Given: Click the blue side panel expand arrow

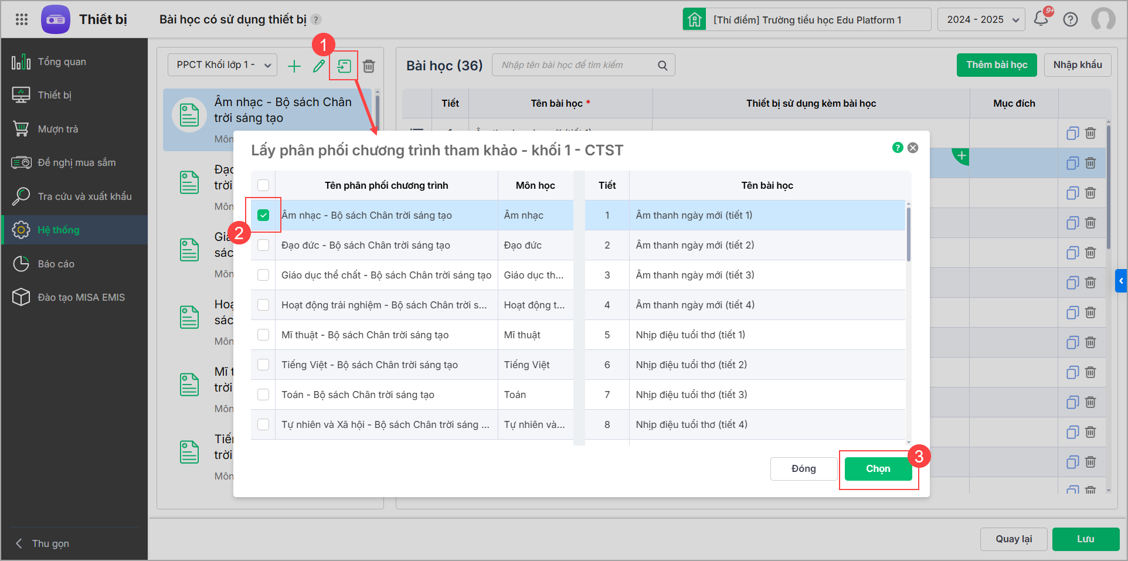Looking at the screenshot, I should point(1121,281).
